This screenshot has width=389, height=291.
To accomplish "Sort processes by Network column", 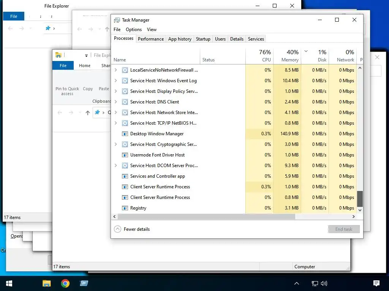I will (x=343, y=56).
